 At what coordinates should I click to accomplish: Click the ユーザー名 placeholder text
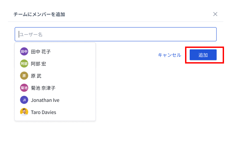31,35
